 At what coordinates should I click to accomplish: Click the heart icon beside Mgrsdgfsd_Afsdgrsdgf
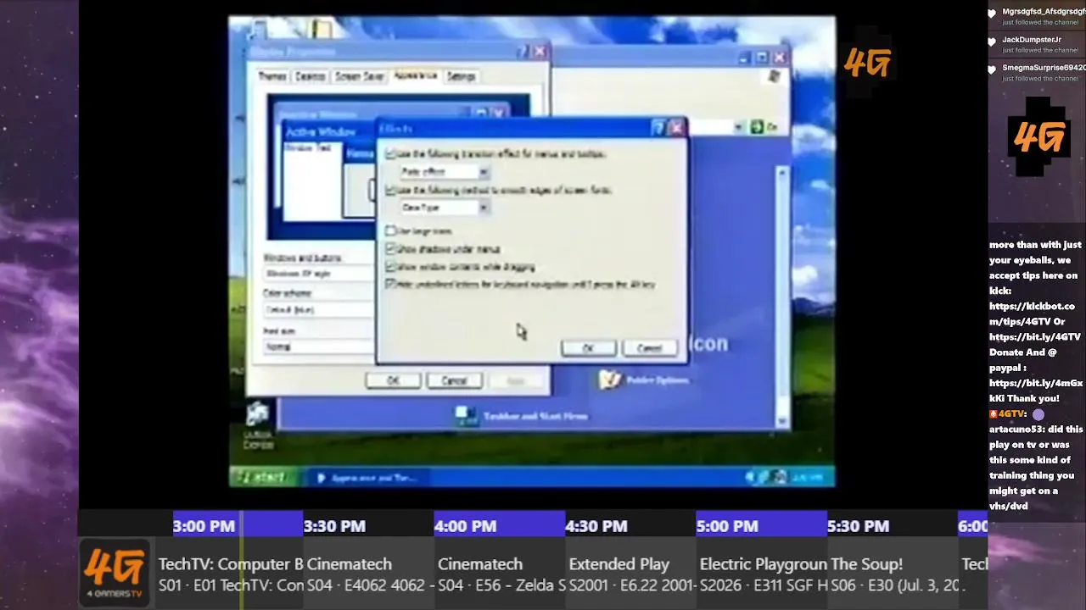[992, 14]
